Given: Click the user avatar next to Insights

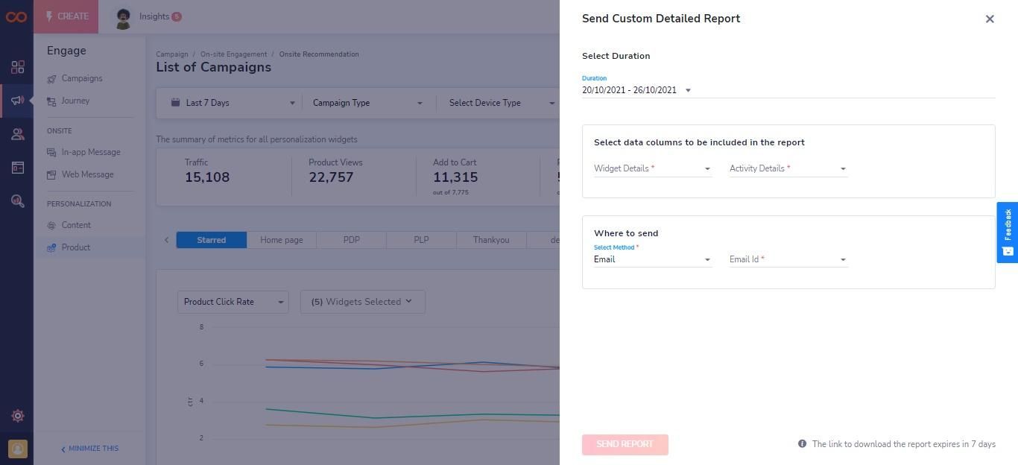Looking at the screenshot, I should [x=123, y=17].
